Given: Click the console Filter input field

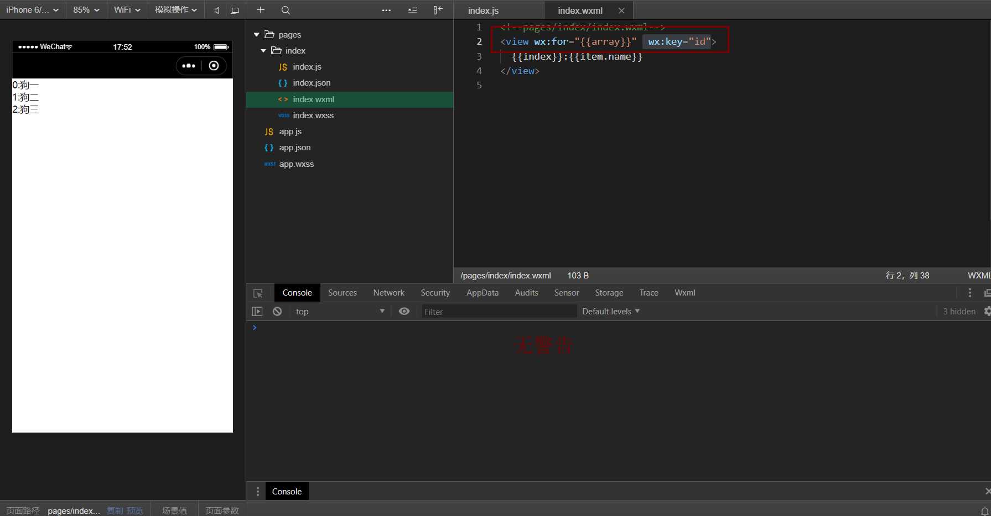Looking at the screenshot, I should coord(499,312).
